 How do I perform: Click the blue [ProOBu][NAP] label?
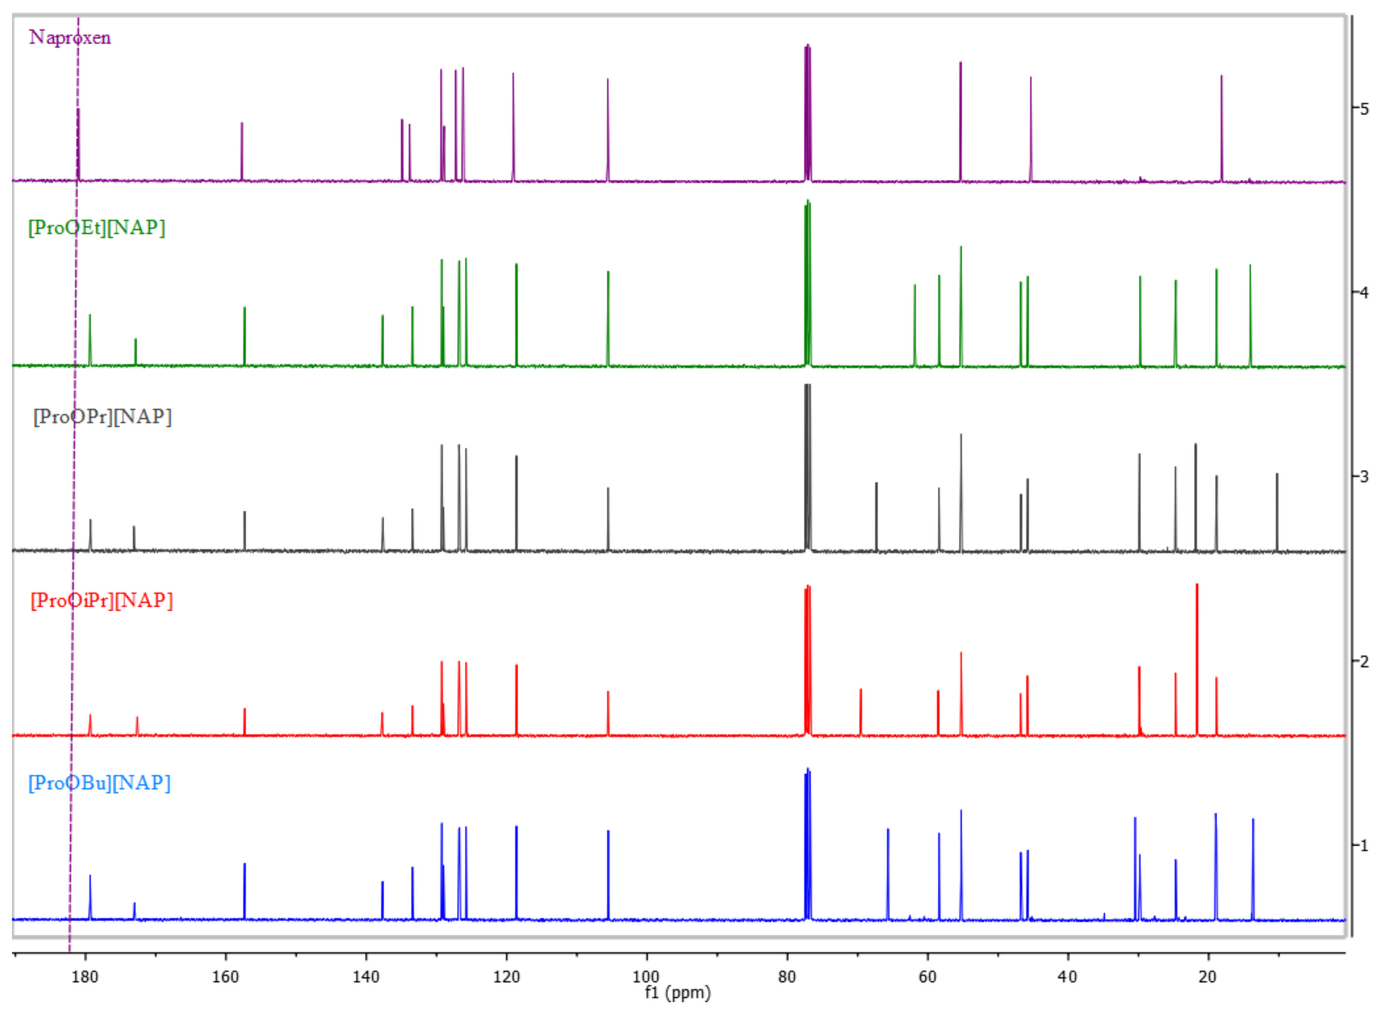99,782
